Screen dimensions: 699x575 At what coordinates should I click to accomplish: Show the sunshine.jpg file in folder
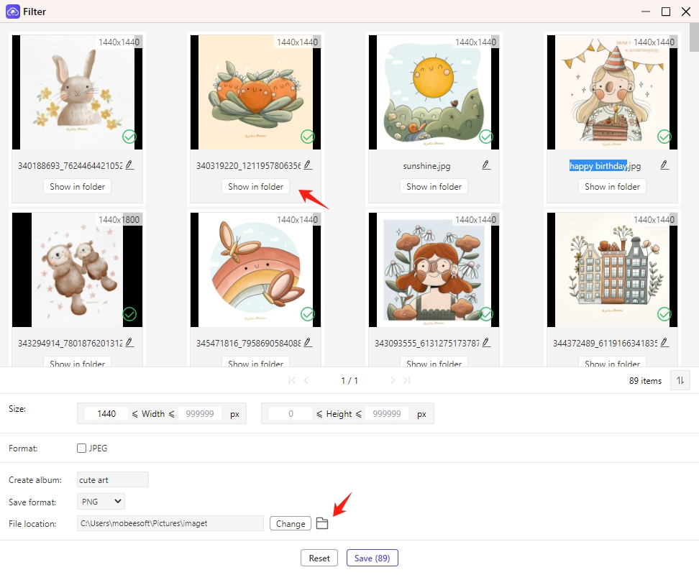(x=434, y=186)
